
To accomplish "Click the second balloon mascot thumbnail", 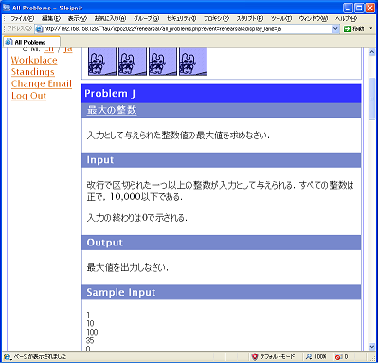I will point(133,62).
